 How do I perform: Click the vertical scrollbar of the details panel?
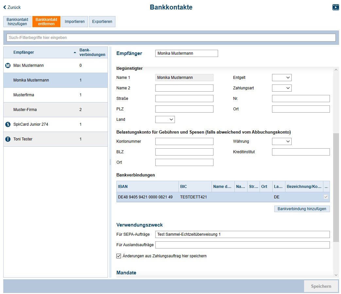[x=336, y=187]
